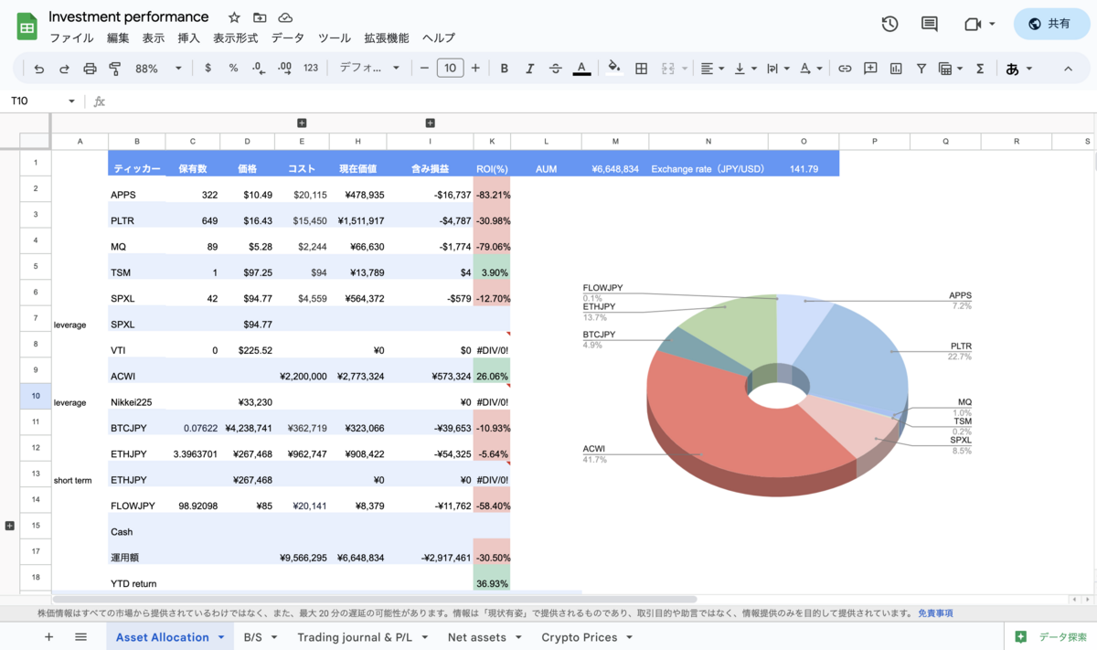This screenshot has height=650, width=1097.
Task: Open version history with the clock icon
Action: 889,24
